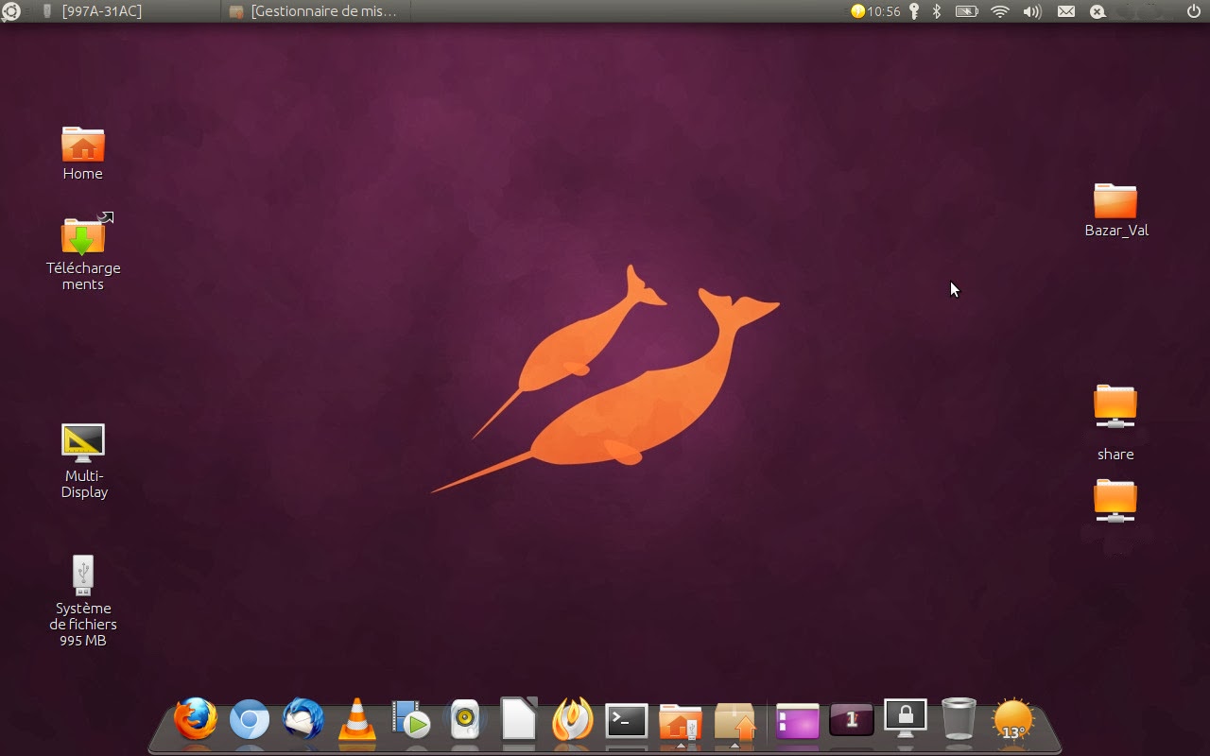The width and height of the screenshot is (1210, 756).
Task: Check the weather via the 13° indicator
Action: tap(1011, 722)
